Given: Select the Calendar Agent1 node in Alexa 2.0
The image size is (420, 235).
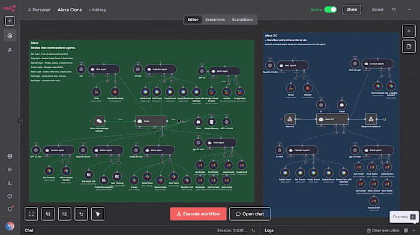Looking at the screenshot, I should pos(302,150).
